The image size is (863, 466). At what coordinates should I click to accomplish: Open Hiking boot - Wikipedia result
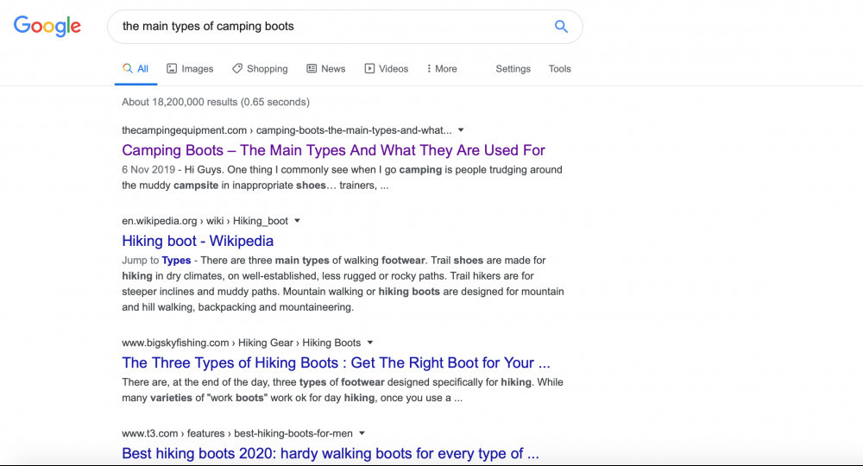[x=198, y=241]
